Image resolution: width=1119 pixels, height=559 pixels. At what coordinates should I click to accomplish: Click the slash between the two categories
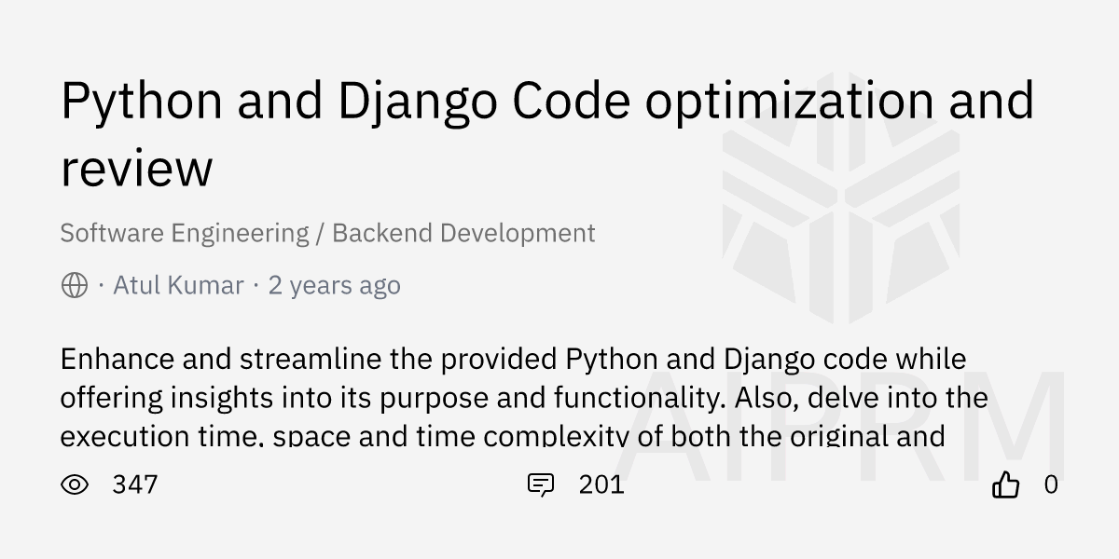tap(321, 233)
